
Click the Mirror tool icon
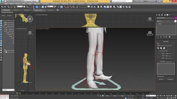(x=92, y=7)
